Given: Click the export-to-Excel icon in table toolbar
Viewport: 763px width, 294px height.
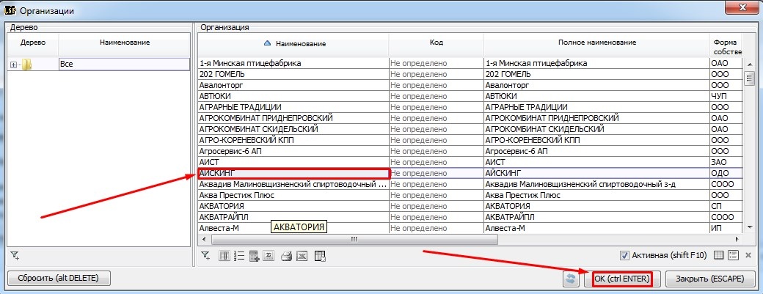Looking at the screenshot, I should tap(302, 255).
